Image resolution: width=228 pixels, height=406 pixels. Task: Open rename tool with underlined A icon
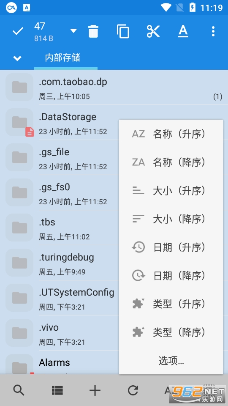point(183,31)
